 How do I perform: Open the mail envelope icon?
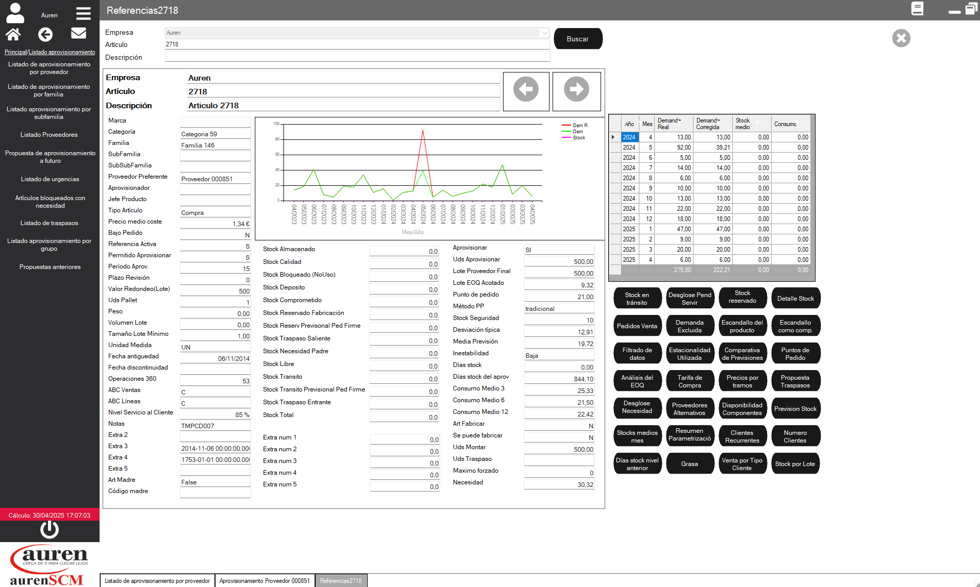pos(78,34)
